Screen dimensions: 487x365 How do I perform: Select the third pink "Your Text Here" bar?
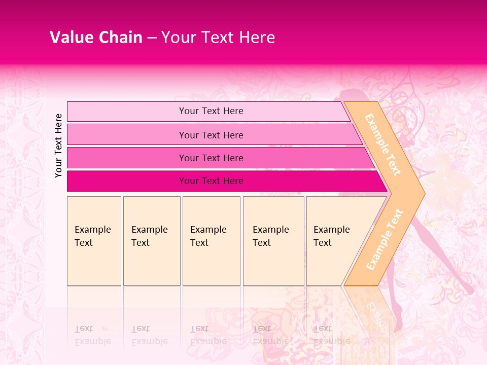tap(211, 158)
